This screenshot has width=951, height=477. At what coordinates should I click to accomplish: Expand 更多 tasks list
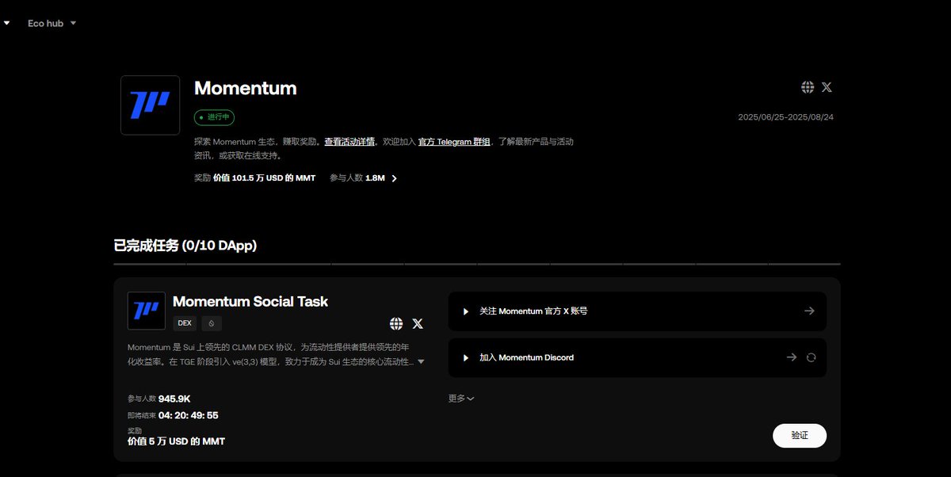coord(461,399)
